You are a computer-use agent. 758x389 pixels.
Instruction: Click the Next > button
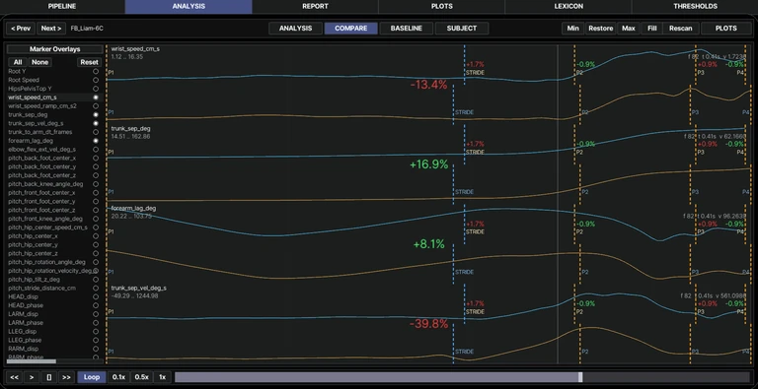(x=51, y=29)
